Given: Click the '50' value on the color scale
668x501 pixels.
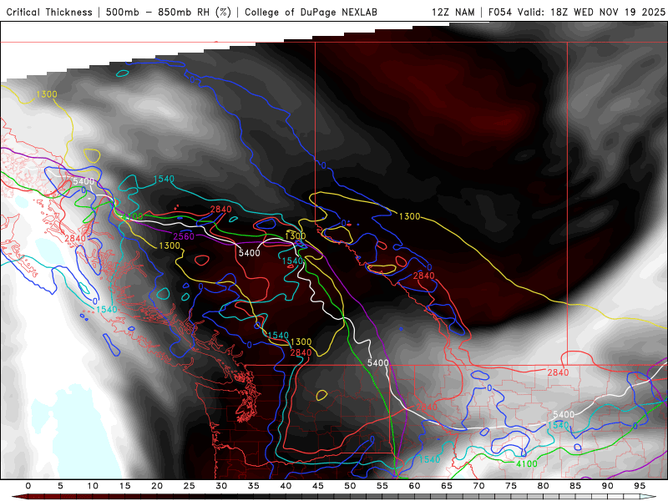Looking at the screenshot, I should pyautogui.click(x=350, y=486).
